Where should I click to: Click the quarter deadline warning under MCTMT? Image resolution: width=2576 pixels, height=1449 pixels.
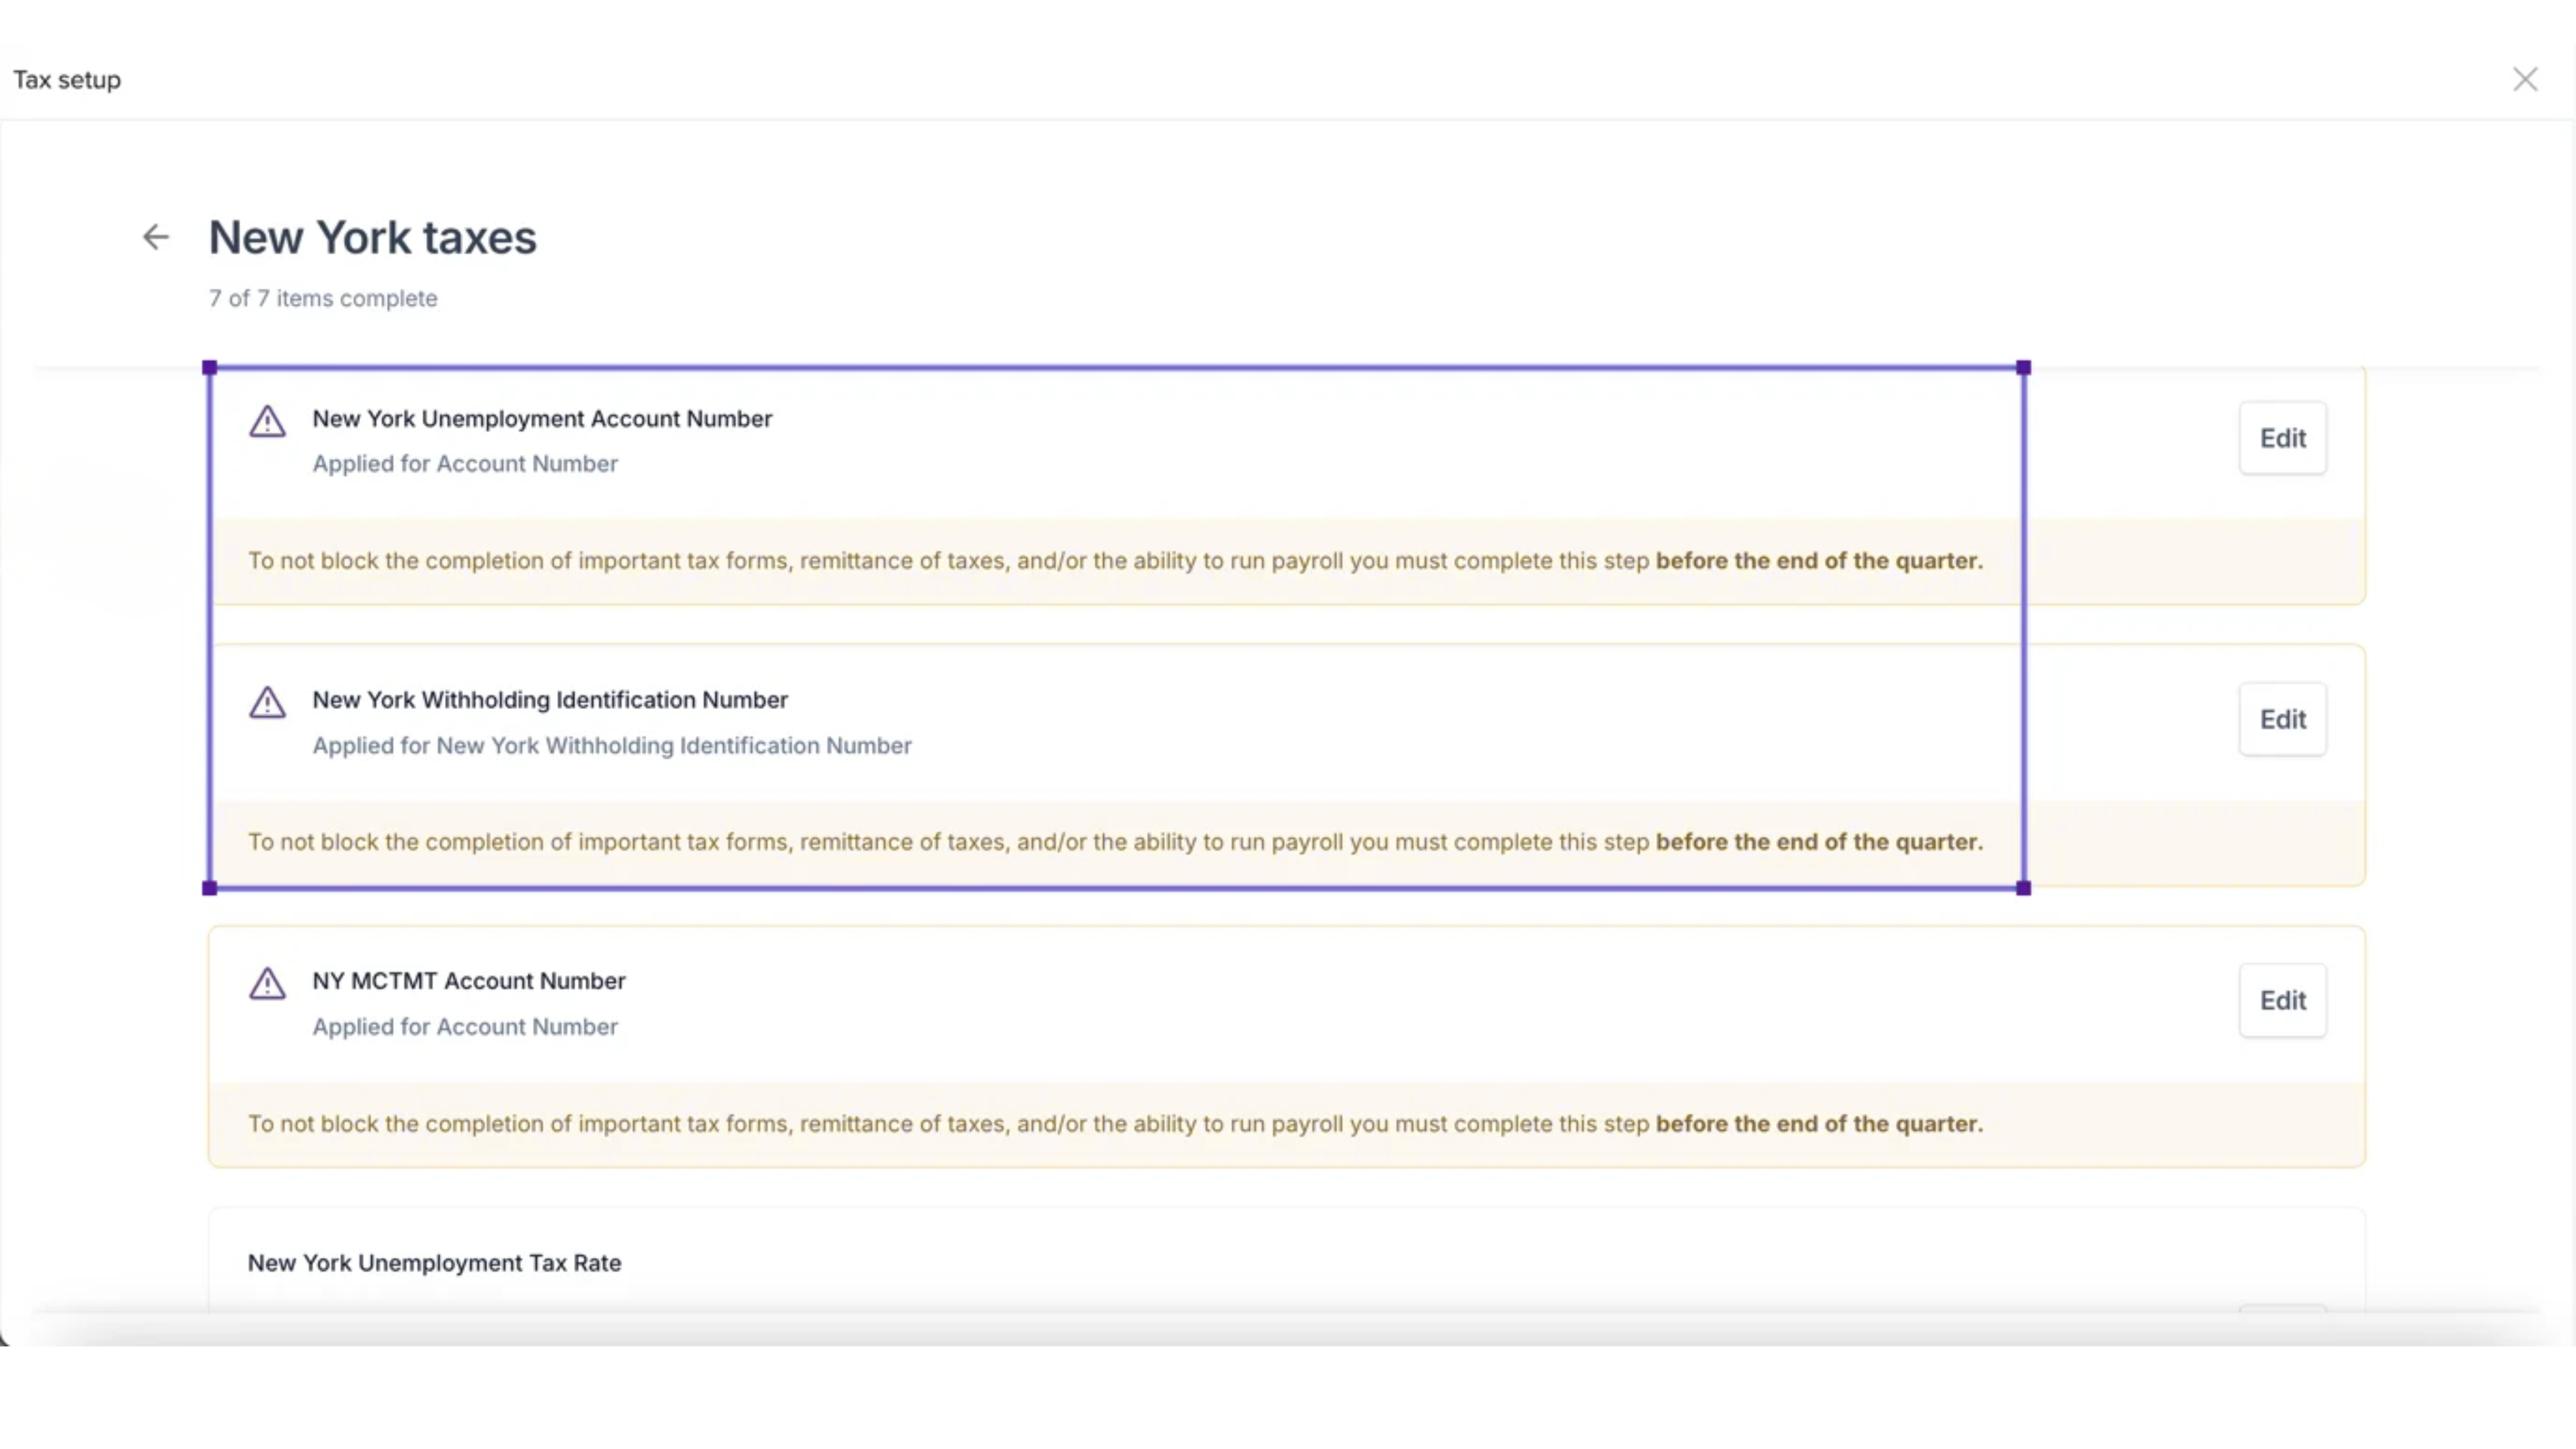(x=1115, y=1124)
